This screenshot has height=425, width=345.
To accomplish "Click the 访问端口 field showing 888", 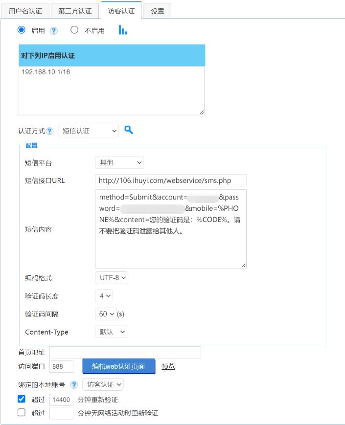I will [61, 366].
